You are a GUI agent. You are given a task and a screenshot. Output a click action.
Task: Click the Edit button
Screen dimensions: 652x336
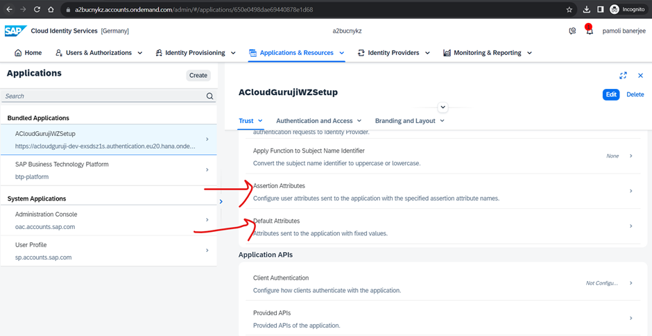610,94
